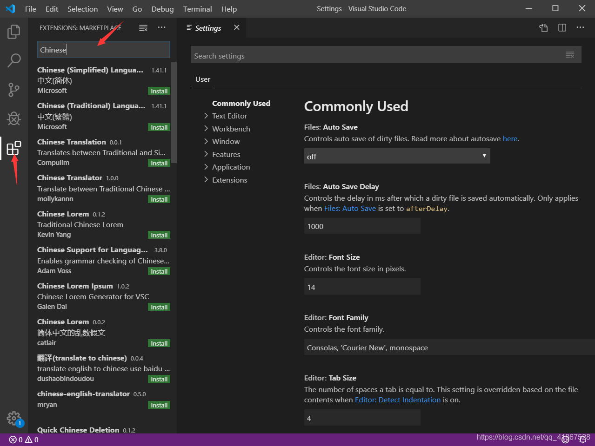
Task: Open the Go menu
Action: [137, 9]
